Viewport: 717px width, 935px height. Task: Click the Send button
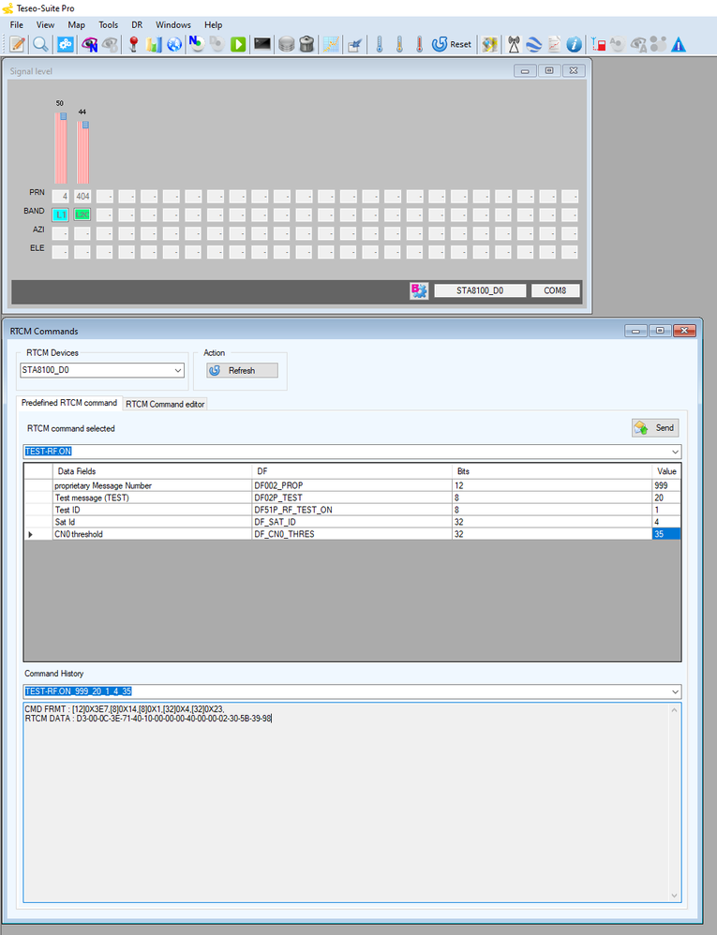coord(655,427)
